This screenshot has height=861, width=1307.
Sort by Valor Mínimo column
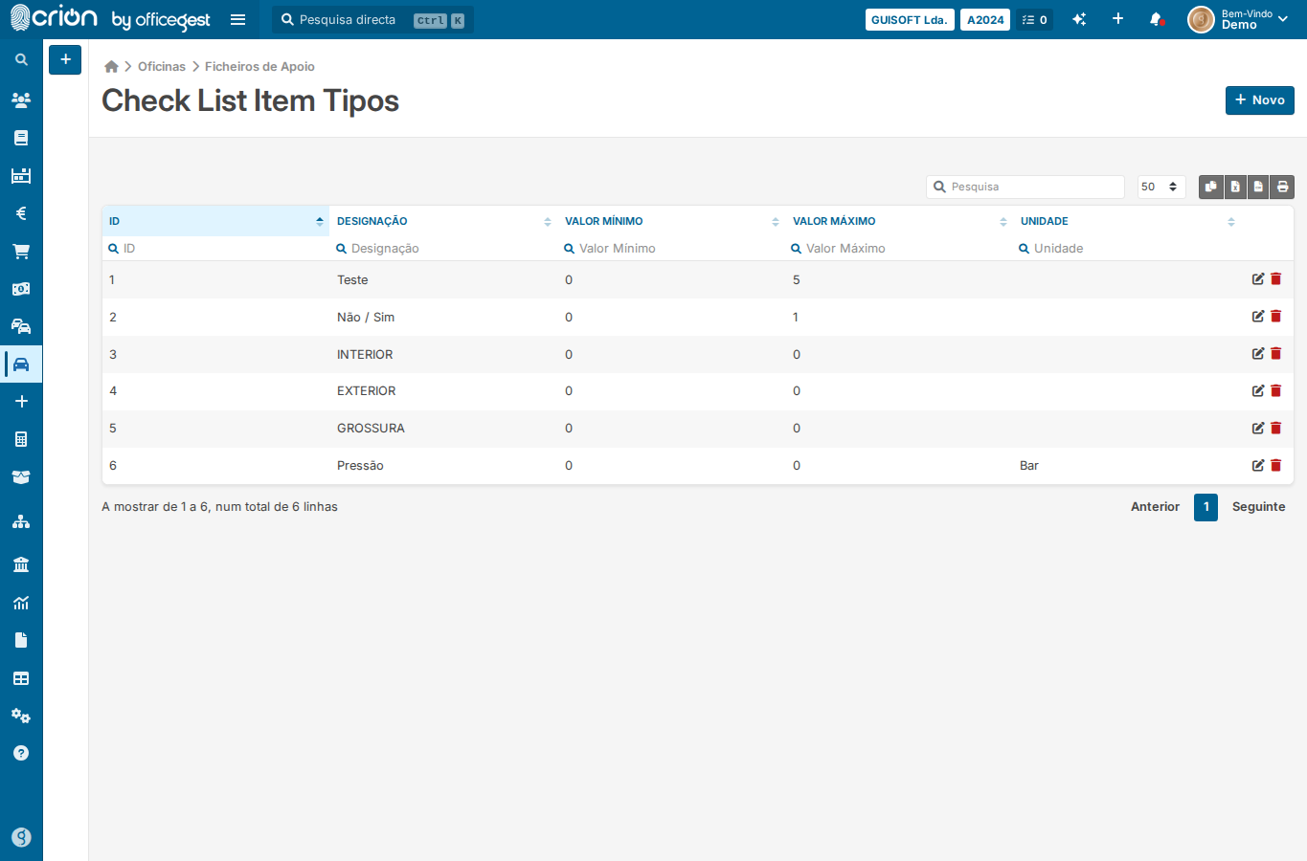tap(671, 221)
